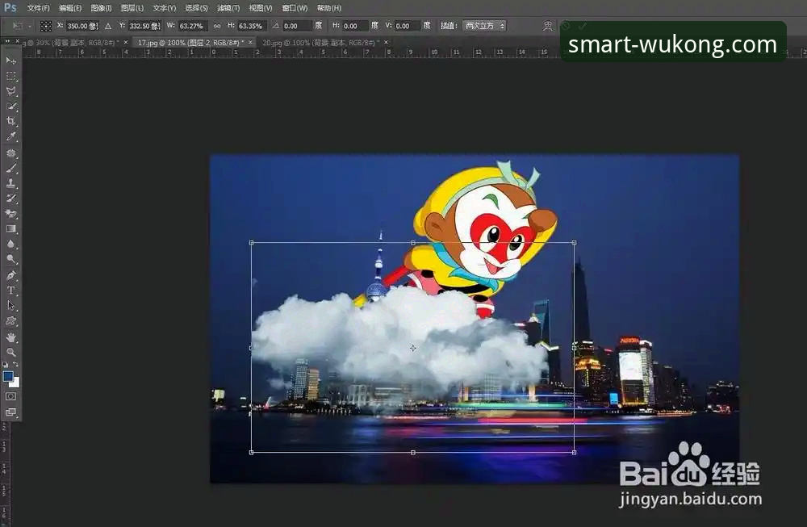Expand the toolbar with double arrows

[7, 42]
